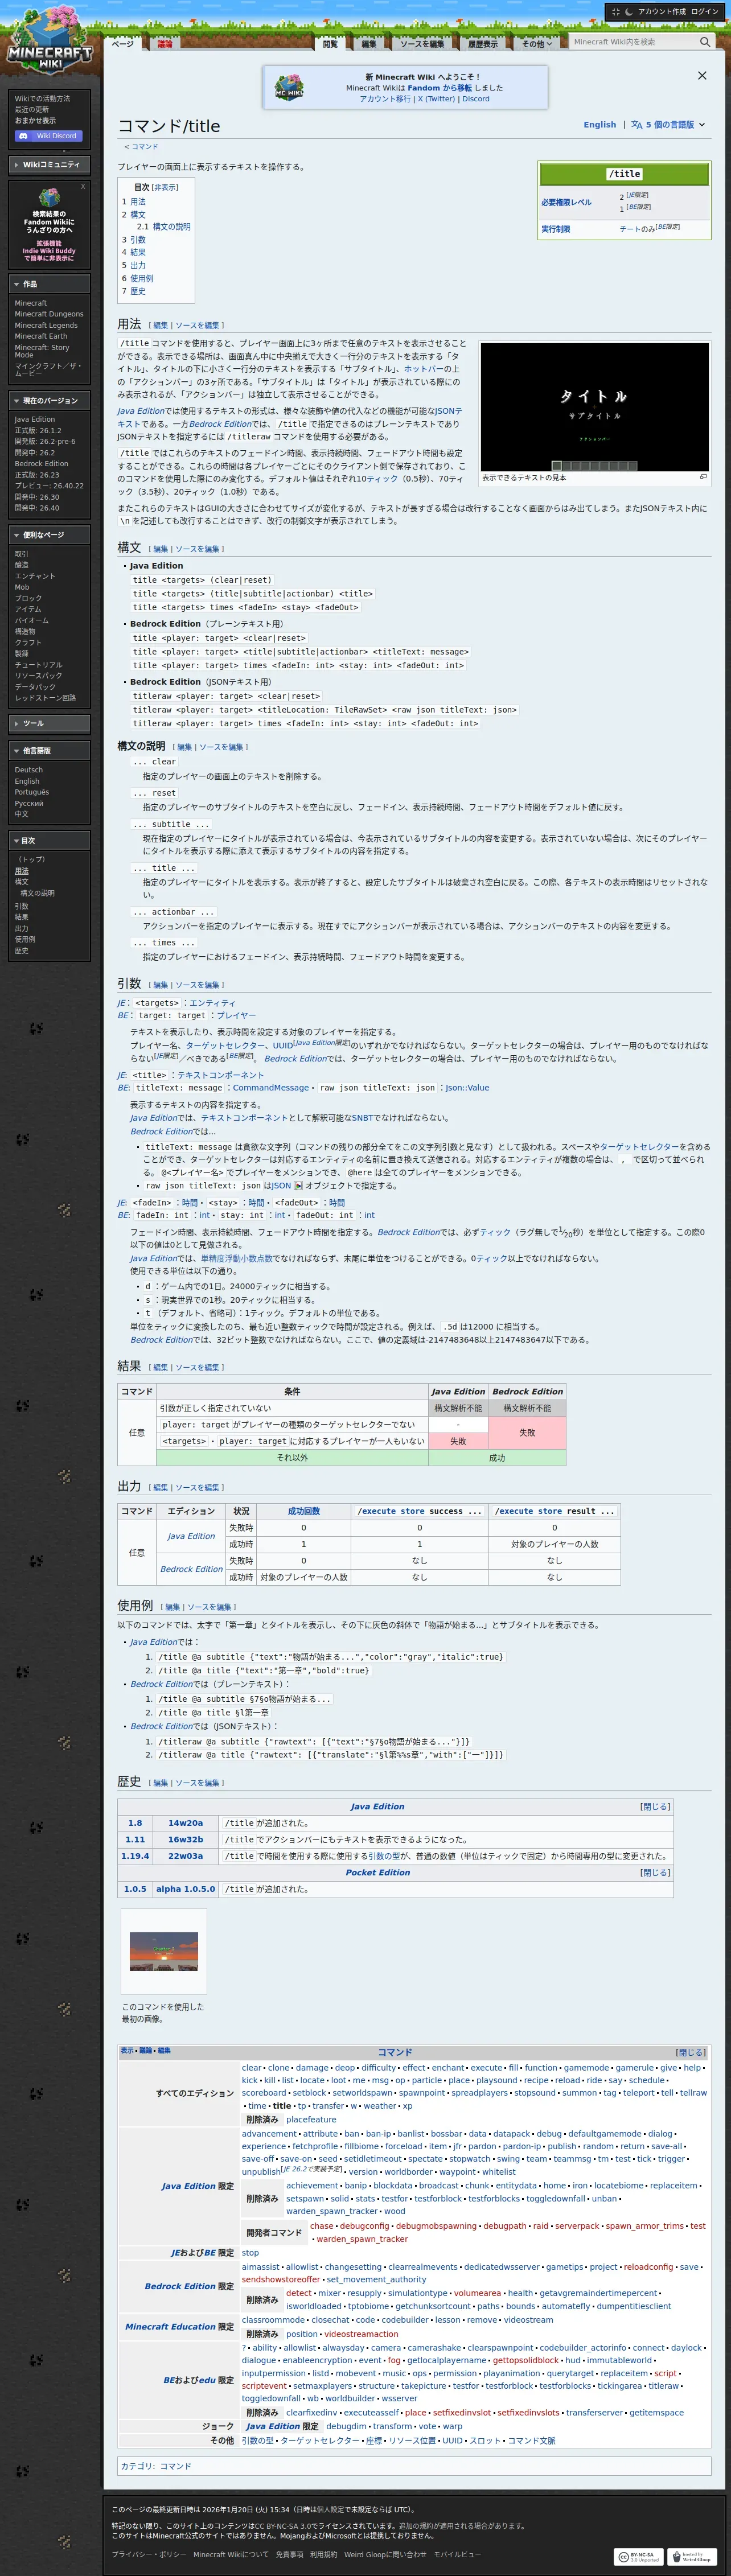Image resolution: width=731 pixels, height=2576 pixels.
Task: Click the アカウント移行 link in banner
Action: click(x=385, y=99)
